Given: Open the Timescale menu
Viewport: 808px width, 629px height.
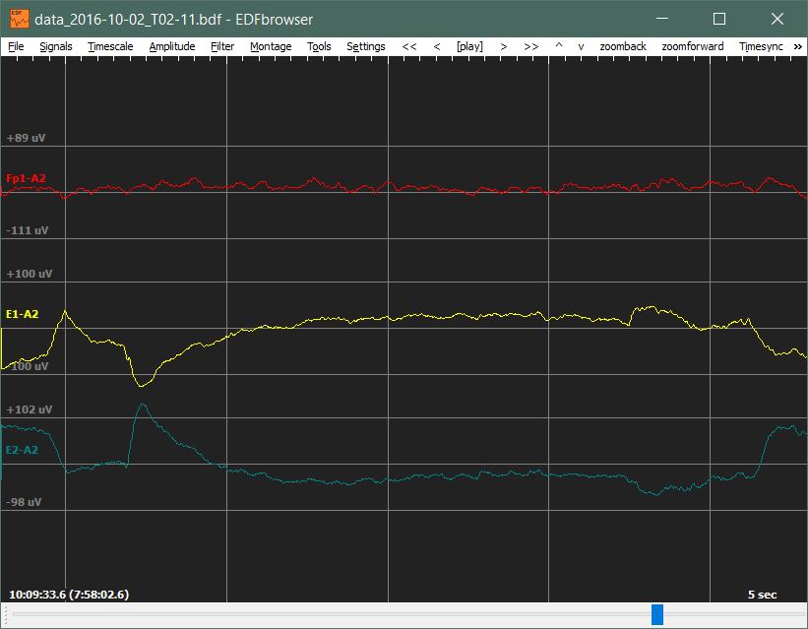Looking at the screenshot, I should pos(110,46).
